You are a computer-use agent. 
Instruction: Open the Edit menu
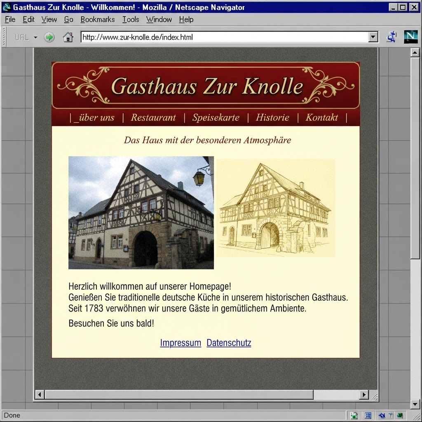point(28,20)
